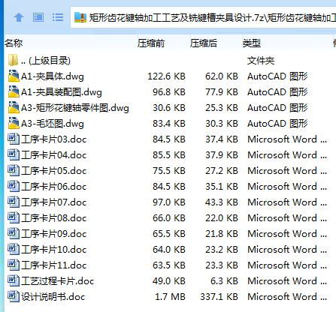Click the Word icon of 设计说明书.doc
The width and height of the screenshot is (336, 312).
(14, 296)
